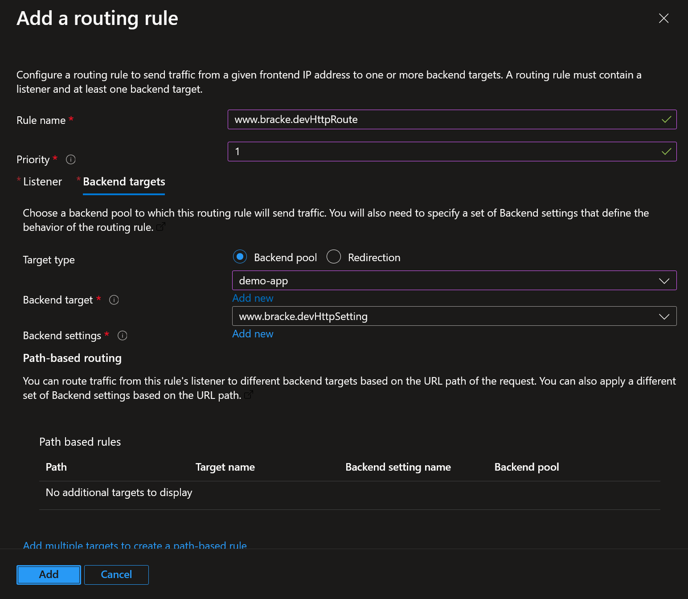Select the Redirection radio button
Screen dimensions: 688x599
point(334,257)
